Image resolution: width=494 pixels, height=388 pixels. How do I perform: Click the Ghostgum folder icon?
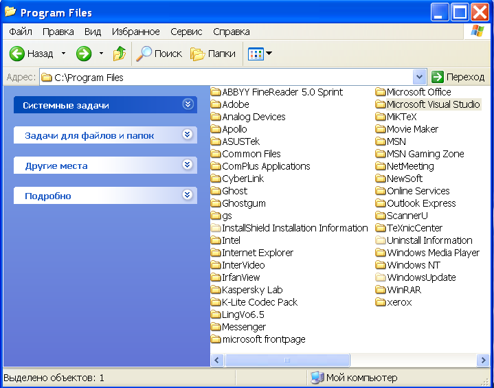tap(216, 203)
